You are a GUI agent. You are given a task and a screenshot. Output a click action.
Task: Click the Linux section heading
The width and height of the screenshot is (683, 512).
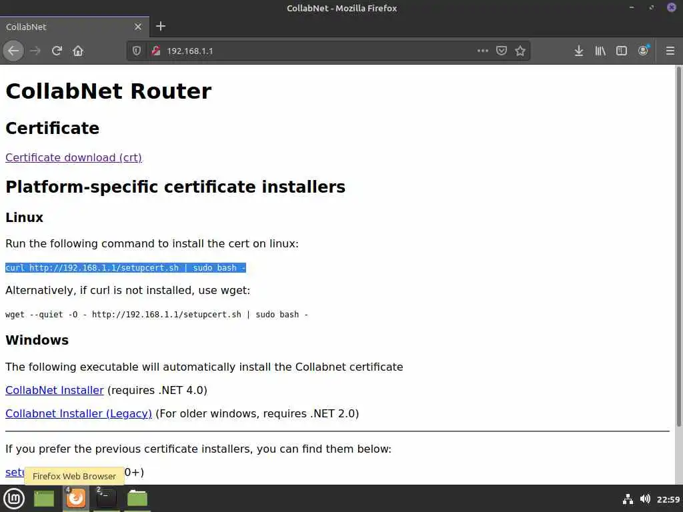24,217
